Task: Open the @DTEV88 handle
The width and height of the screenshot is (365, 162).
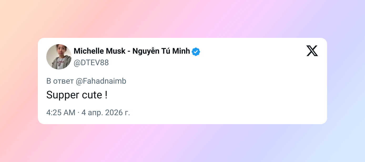Action: point(91,63)
